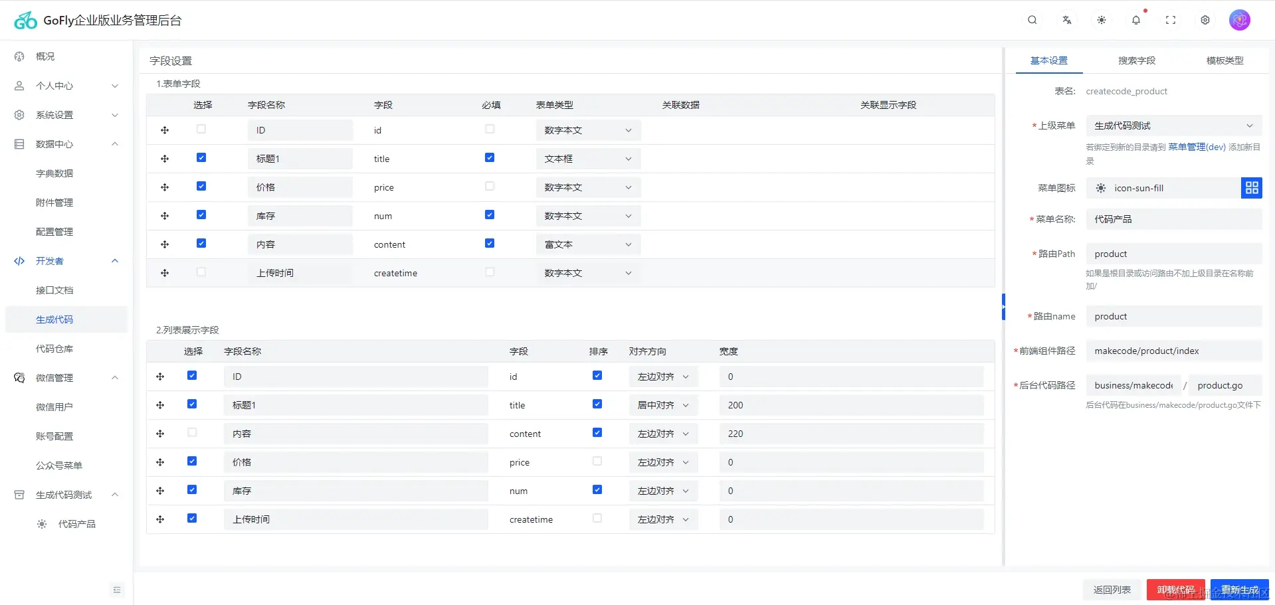
Task: Uncheck the select box for list field 上传时间
Action: (x=192, y=518)
